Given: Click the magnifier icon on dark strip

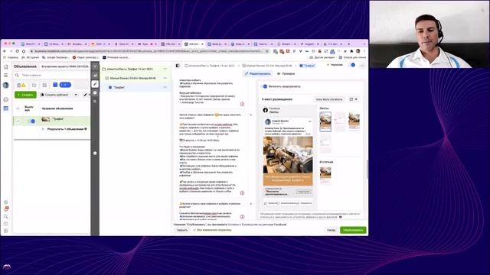Looking at the screenshot, I should 95,102.
